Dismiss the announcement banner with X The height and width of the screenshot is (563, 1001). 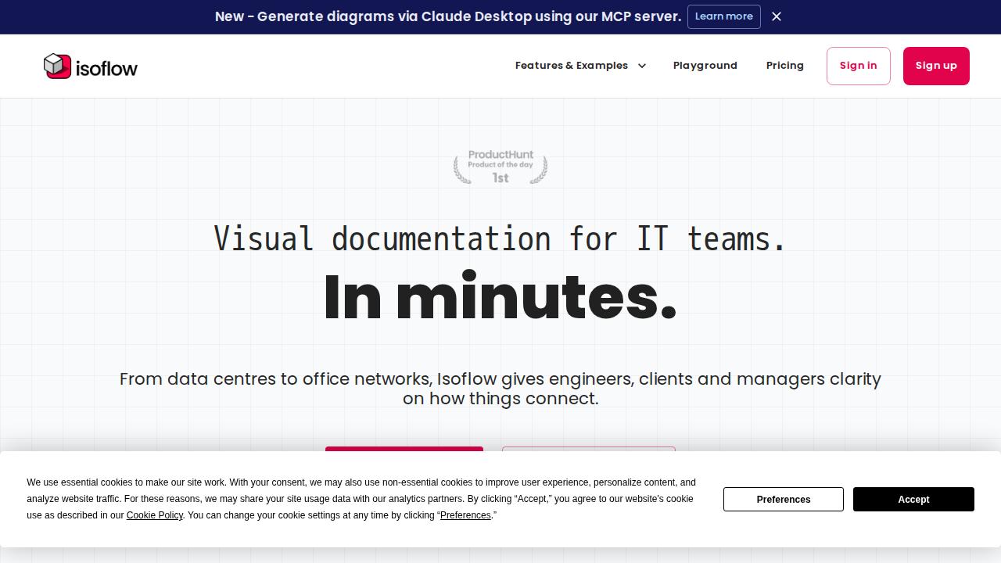(x=777, y=16)
